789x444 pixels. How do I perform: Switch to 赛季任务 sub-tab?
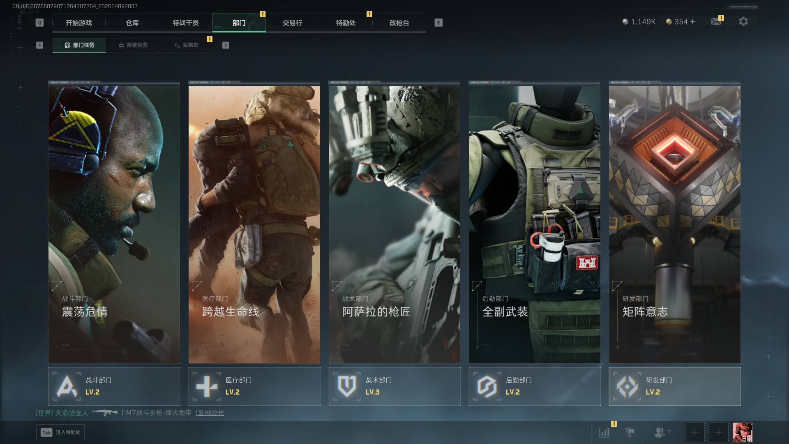(133, 45)
